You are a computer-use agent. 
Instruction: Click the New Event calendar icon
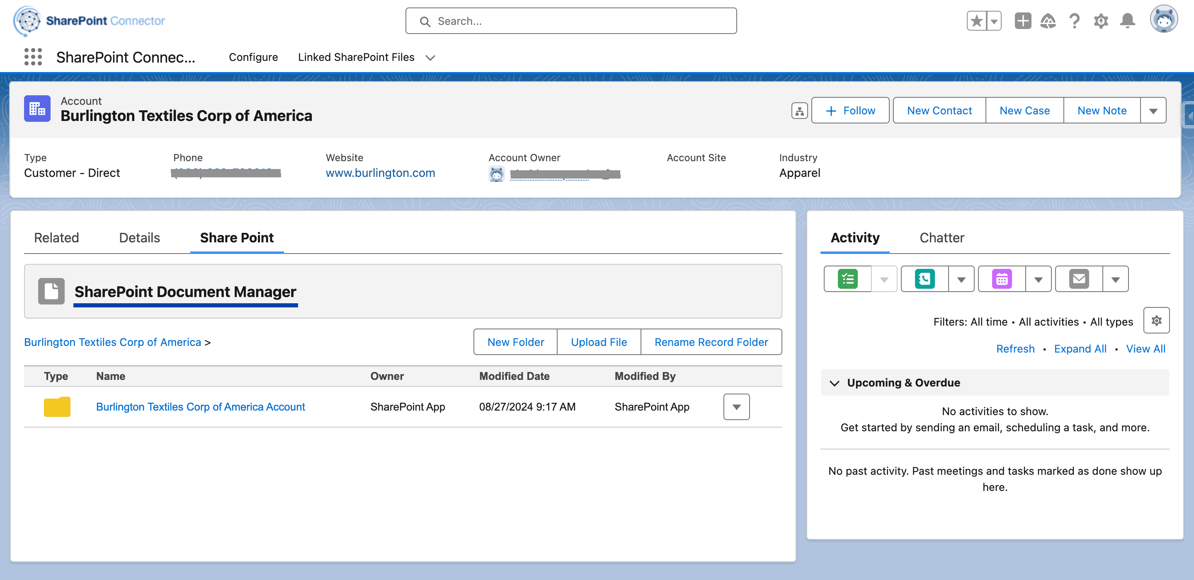1002,279
